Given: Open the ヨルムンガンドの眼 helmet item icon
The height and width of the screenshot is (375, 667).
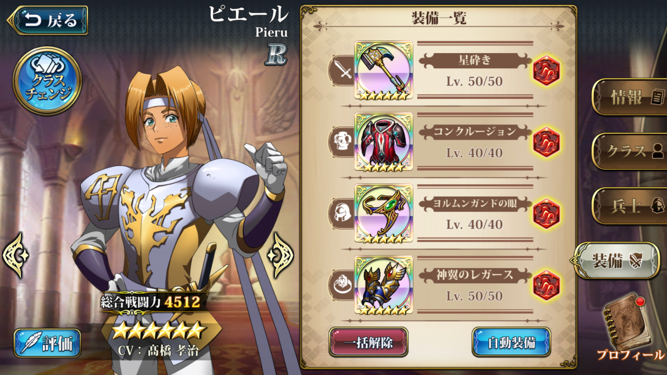Looking at the screenshot, I should click(x=384, y=213).
